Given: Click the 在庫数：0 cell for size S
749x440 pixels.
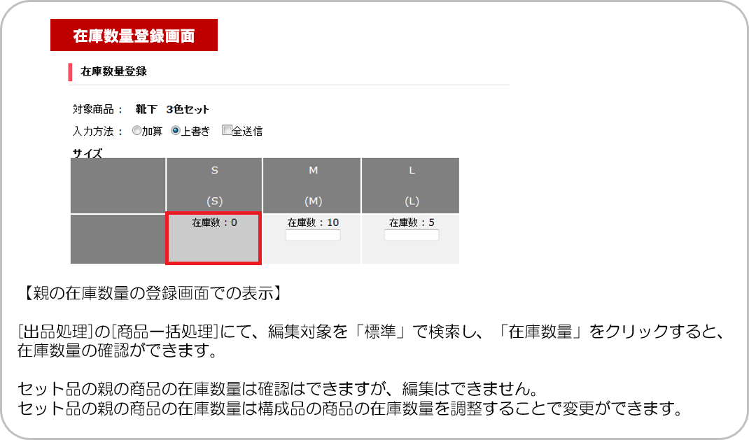Looking at the screenshot, I should pyautogui.click(x=213, y=239).
